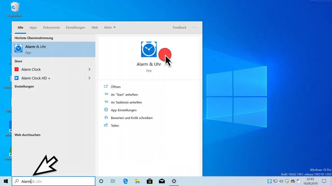332x186 pixels.
Task: Launch Microsoft Edge from the taskbar
Action: click(x=126, y=181)
